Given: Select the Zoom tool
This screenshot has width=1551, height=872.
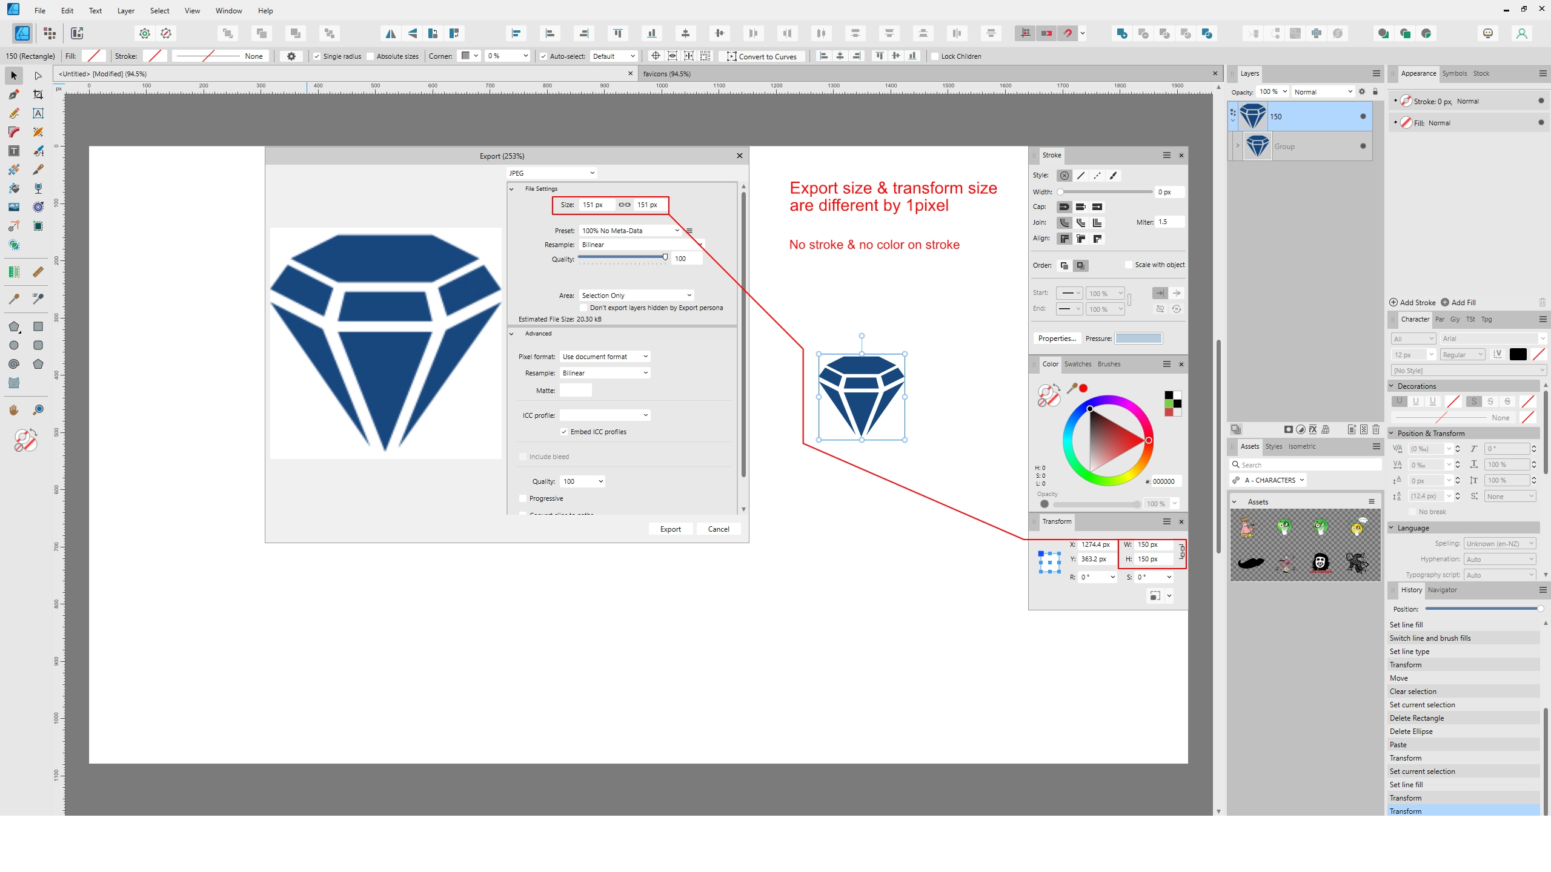Looking at the screenshot, I should pyautogui.click(x=38, y=410).
